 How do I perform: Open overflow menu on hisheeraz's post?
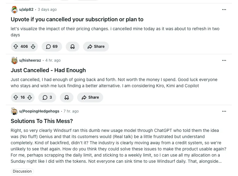[x=224, y=60]
